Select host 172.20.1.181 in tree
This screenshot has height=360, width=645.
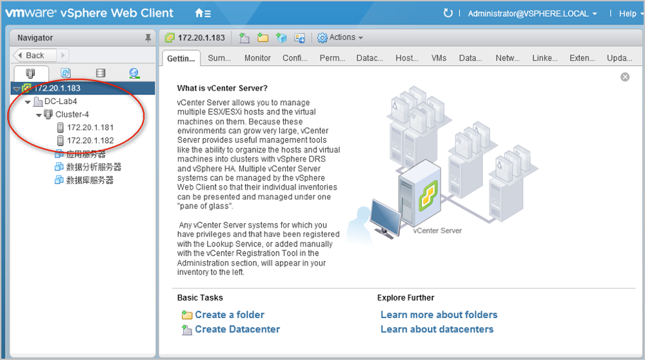point(90,128)
